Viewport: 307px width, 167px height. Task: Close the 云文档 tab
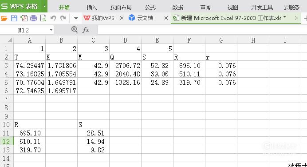(x=166, y=18)
